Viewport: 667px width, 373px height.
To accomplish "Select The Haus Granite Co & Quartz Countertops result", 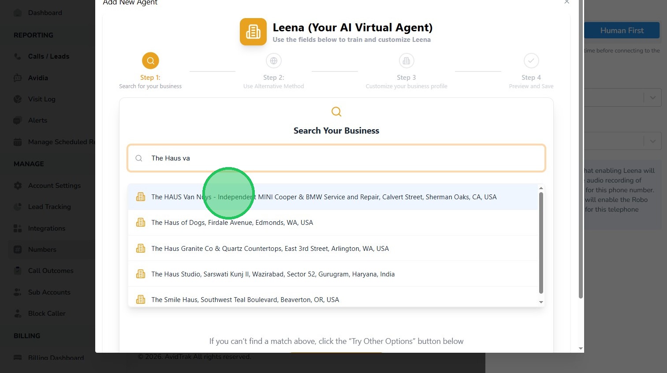I will [x=333, y=249].
